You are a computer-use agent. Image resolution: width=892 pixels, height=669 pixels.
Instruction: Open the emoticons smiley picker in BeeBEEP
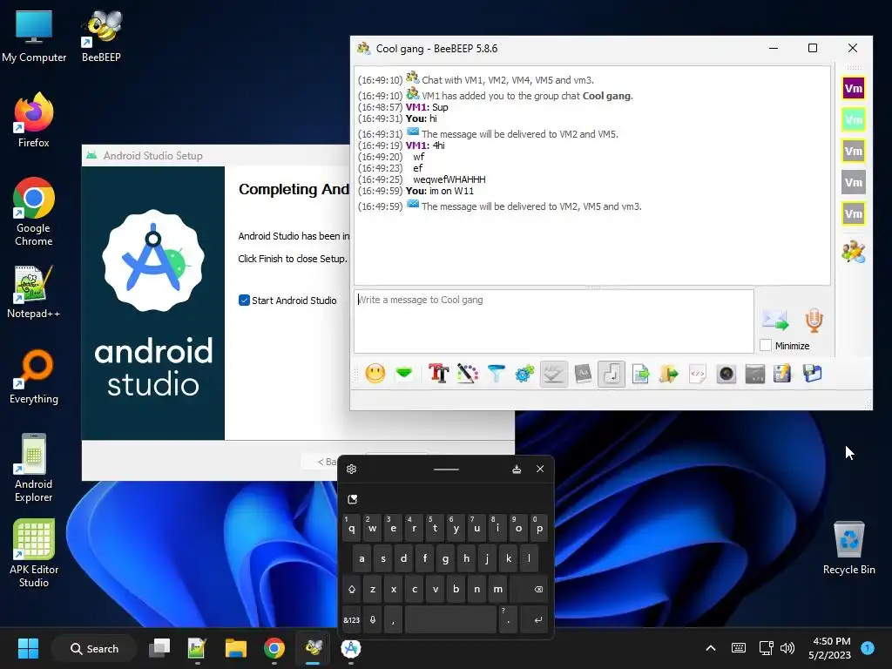point(375,374)
